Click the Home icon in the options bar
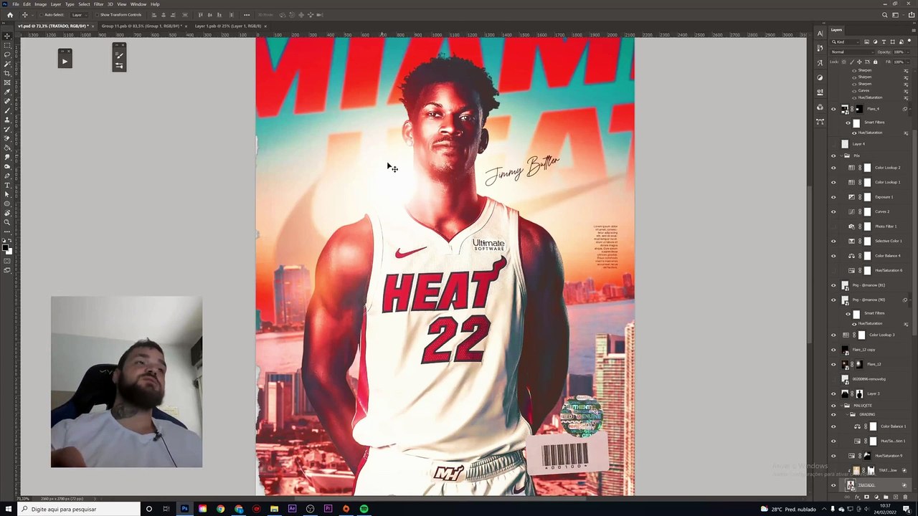Screen dimensions: 918x516 coord(10,15)
